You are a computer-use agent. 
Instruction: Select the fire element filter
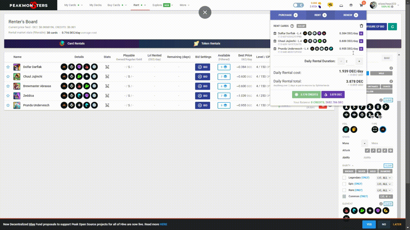(346, 211)
